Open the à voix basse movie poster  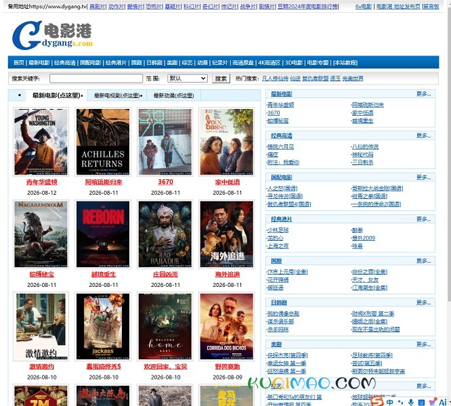pyautogui.click(x=227, y=141)
